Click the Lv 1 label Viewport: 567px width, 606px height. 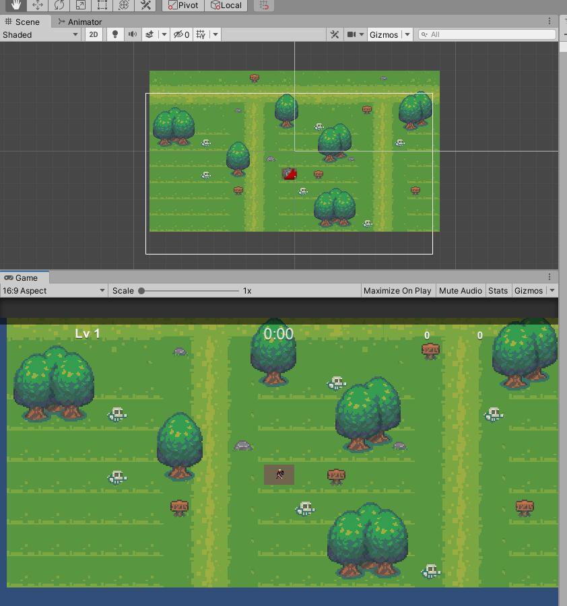tap(88, 333)
